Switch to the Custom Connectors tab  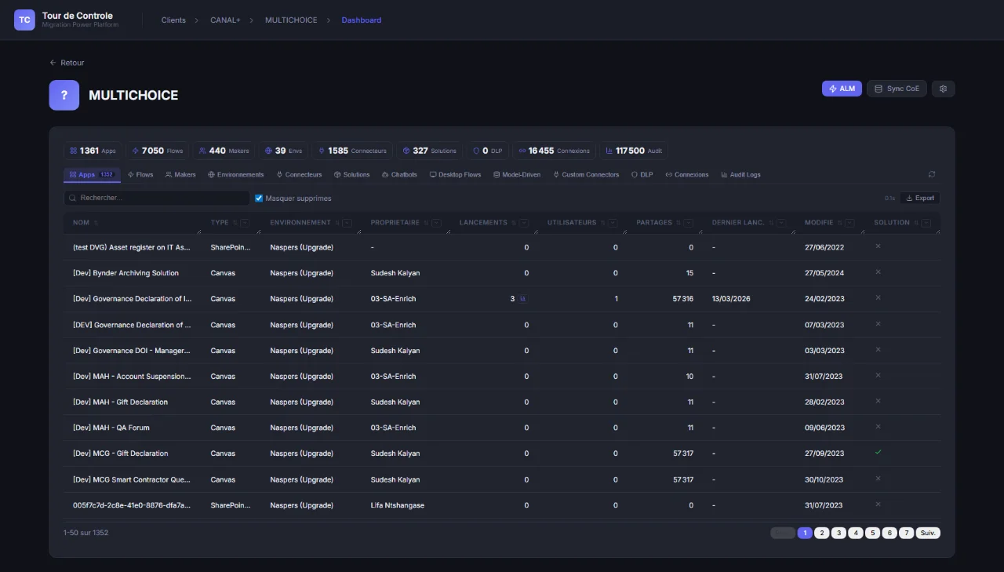click(x=586, y=175)
